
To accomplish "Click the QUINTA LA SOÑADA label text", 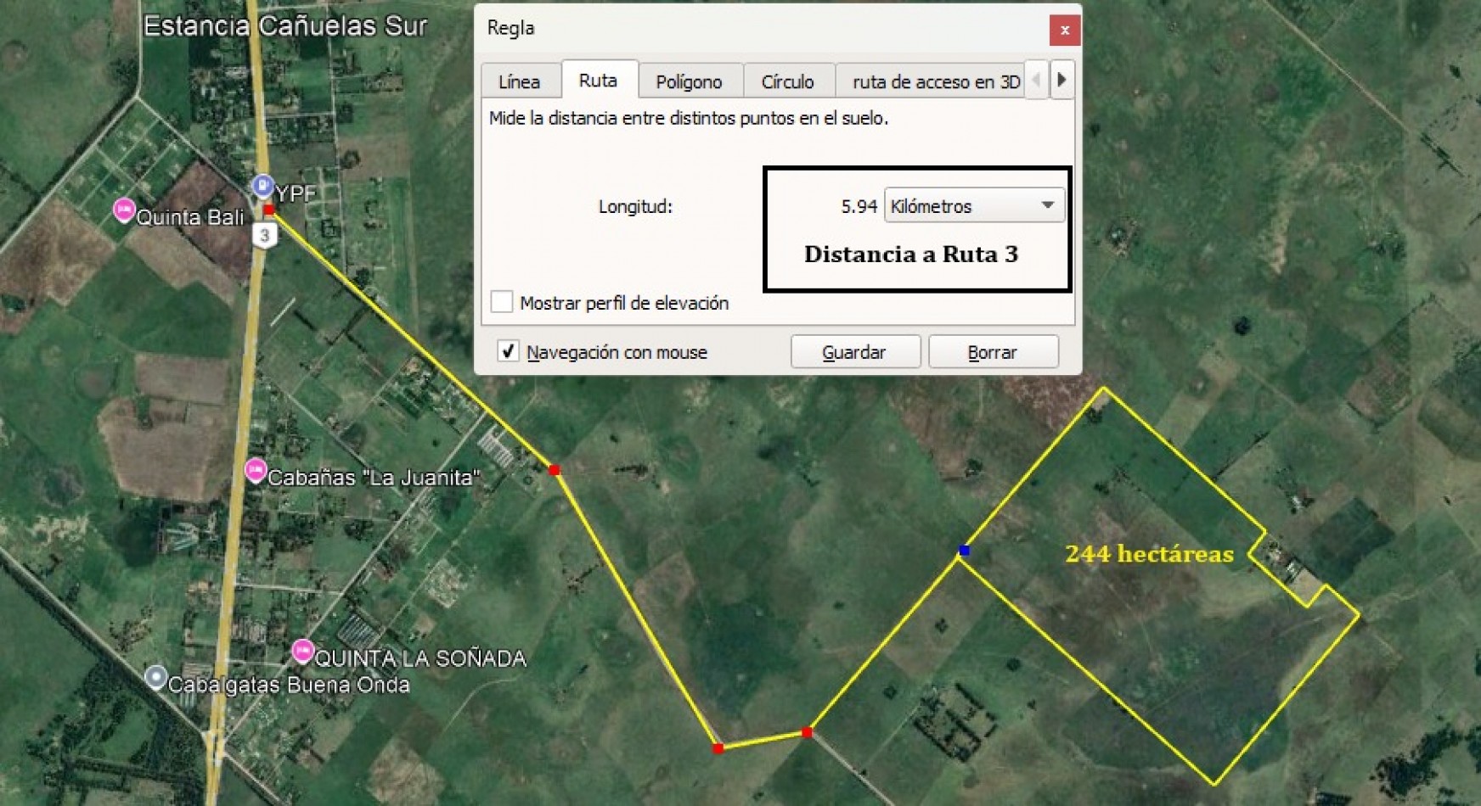I will [x=420, y=658].
